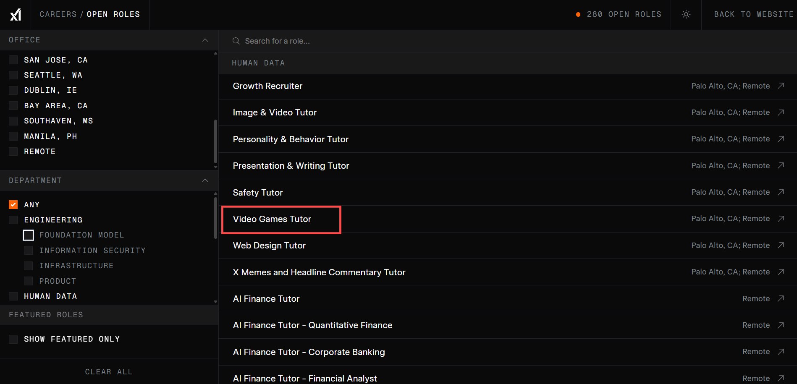Screen dimensions: 797x384
Task: Click the search magnifier icon
Action: [236, 41]
